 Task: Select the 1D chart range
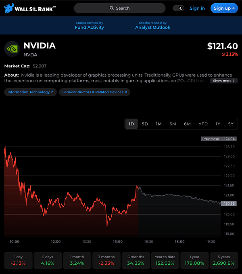(x=131, y=124)
